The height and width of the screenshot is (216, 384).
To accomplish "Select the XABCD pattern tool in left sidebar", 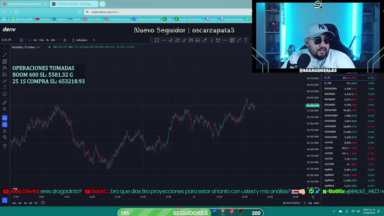I will click(4, 68).
